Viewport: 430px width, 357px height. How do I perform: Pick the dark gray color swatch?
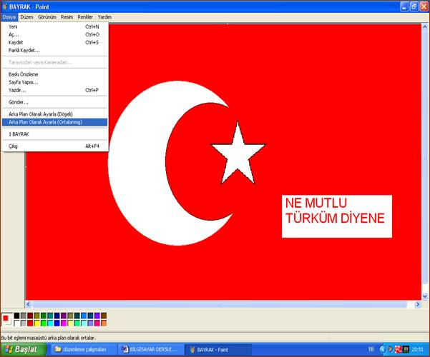[x=24, y=316]
